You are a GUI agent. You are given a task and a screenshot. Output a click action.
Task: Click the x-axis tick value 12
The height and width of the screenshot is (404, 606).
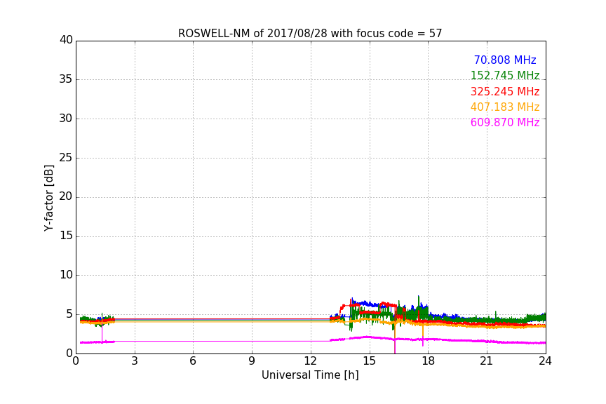pos(310,361)
